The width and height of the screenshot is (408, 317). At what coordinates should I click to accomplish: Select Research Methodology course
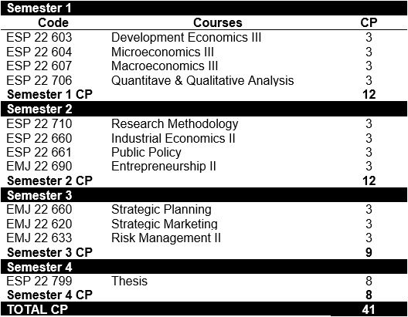(175, 124)
